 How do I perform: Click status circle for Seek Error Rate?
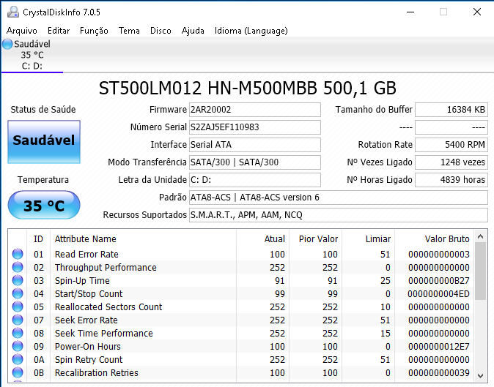[x=18, y=320]
